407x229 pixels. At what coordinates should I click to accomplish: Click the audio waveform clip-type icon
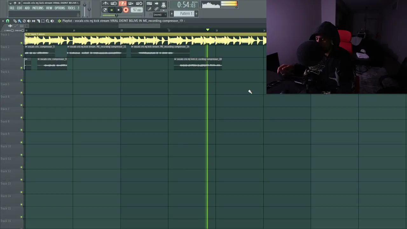click(10, 26)
